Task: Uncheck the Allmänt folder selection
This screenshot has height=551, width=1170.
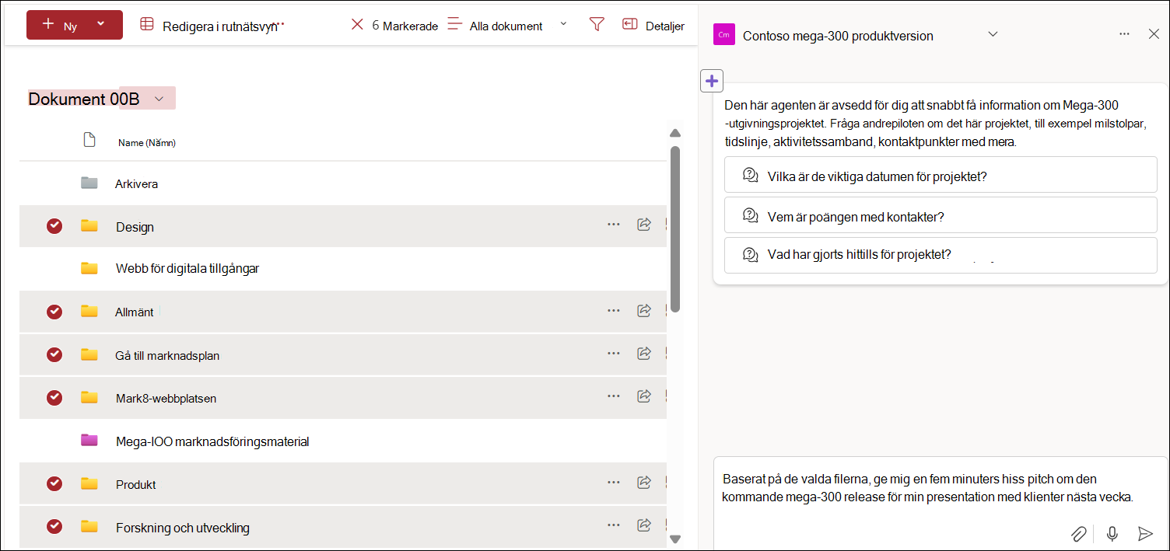Action: (54, 312)
